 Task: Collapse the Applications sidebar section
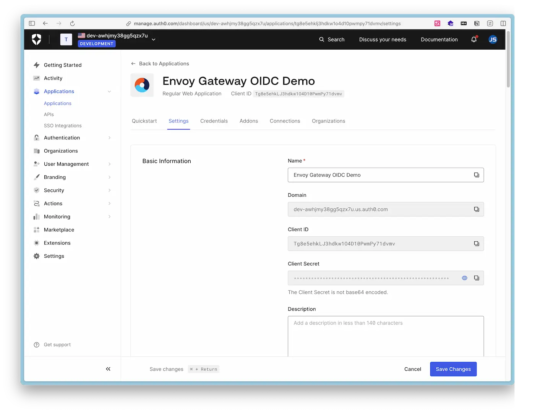tap(109, 92)
